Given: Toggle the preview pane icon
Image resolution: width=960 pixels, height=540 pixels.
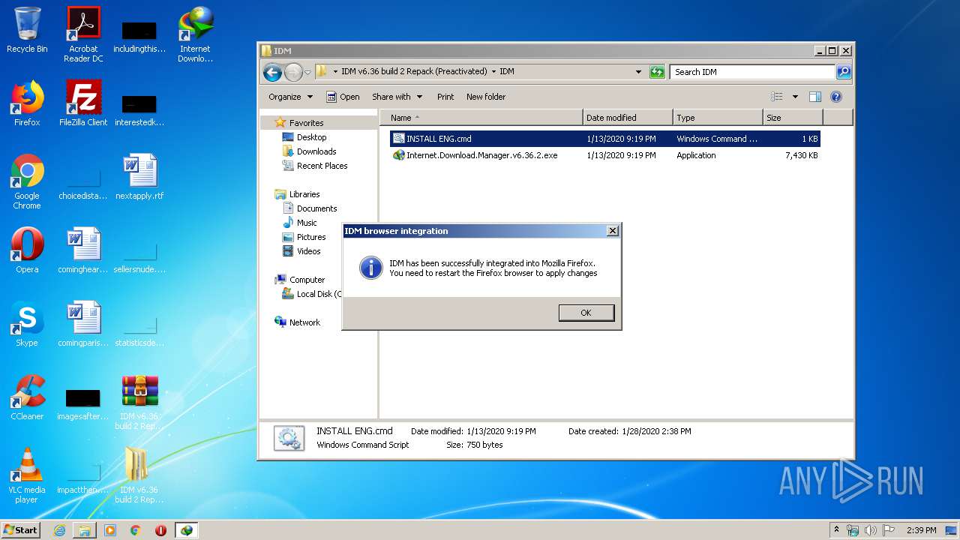Looking at the screenshot, I should [815, 97].
